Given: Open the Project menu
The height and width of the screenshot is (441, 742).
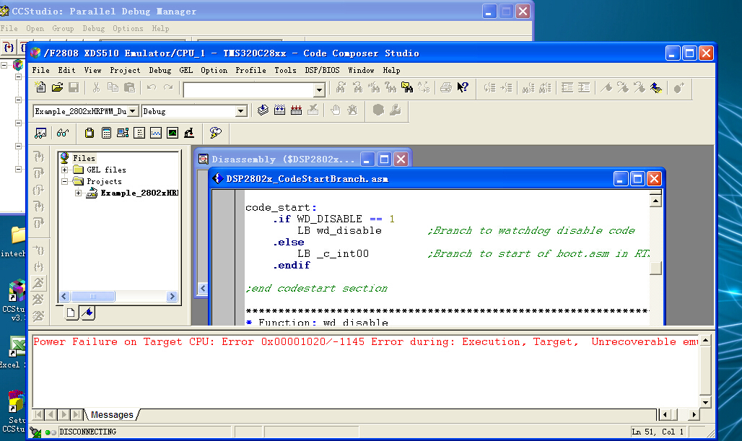Looking at the screenshot, I should [x=125, y=70].
